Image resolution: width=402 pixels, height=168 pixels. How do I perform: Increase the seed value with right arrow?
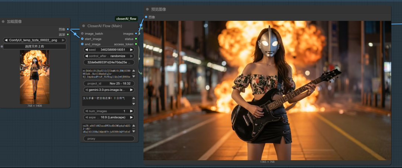click(131, 49)
